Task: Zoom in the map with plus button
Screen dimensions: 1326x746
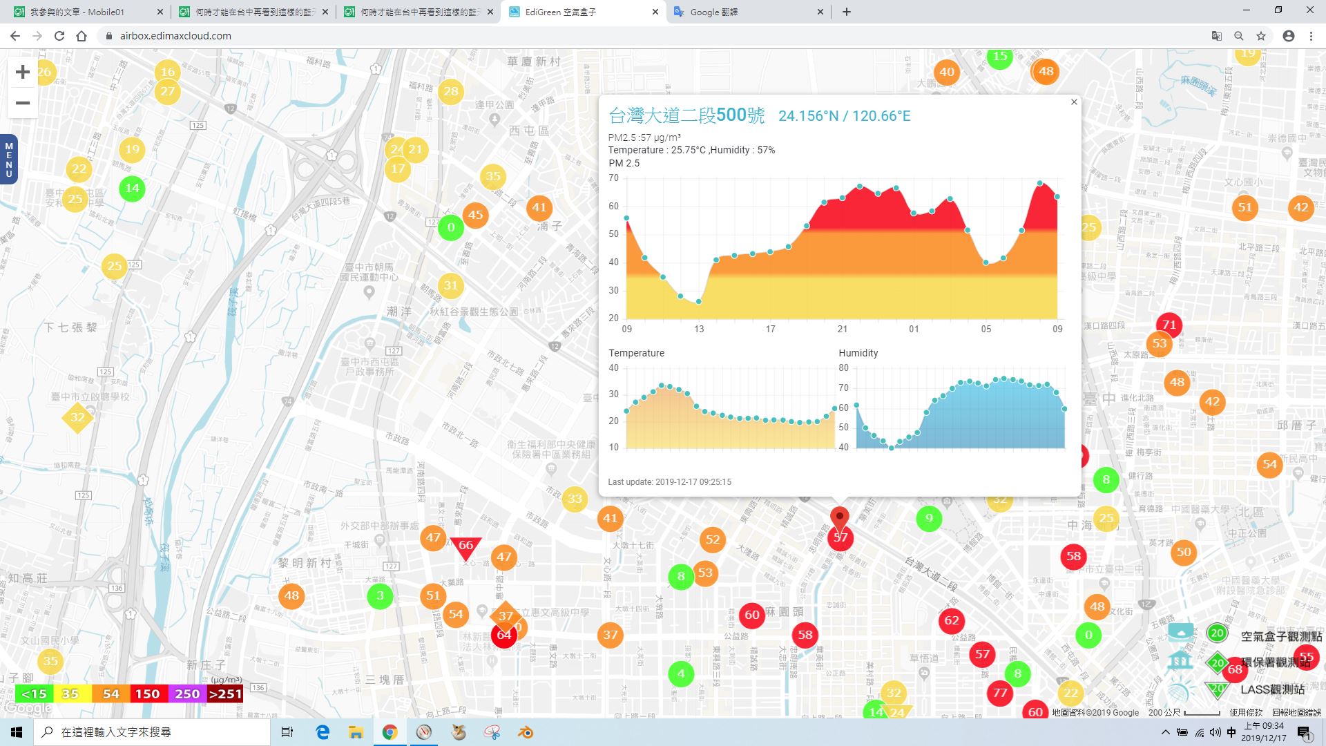Action: click(23, 72)
